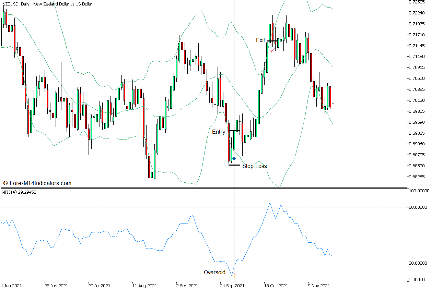Screen dimensions: 431x290
Task: Select the "Entry" text label
Action: point(219,132)
